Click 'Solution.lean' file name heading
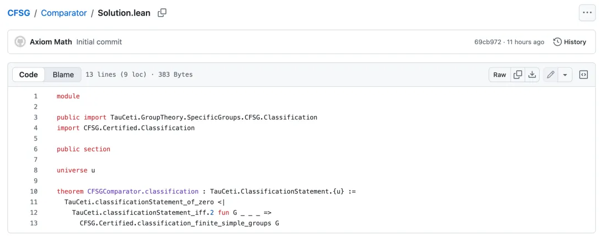 tap(124, 13)
